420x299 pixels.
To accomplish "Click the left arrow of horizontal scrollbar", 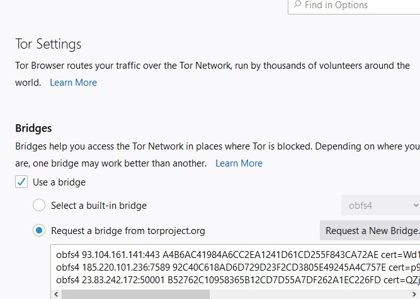I will coord(57,294).
